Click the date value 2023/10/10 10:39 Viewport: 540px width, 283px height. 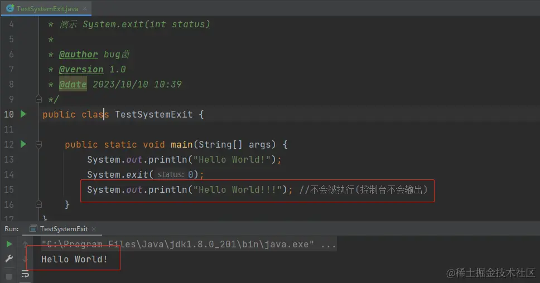tap(137, 84)
